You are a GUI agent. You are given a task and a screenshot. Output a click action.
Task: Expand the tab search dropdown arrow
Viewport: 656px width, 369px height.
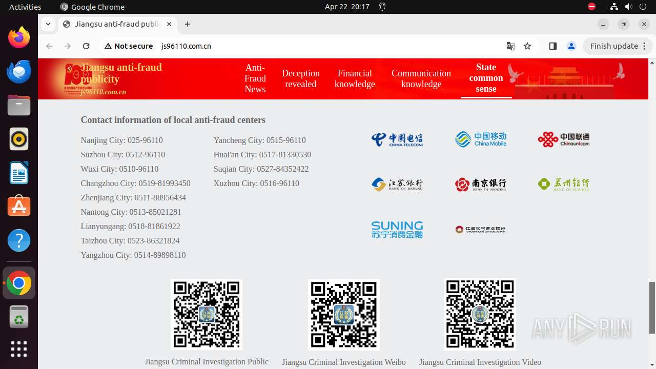(48, 24)
